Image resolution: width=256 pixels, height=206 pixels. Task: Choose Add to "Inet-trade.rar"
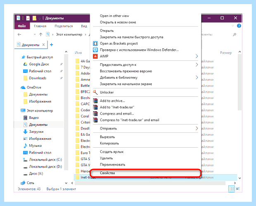117,107
